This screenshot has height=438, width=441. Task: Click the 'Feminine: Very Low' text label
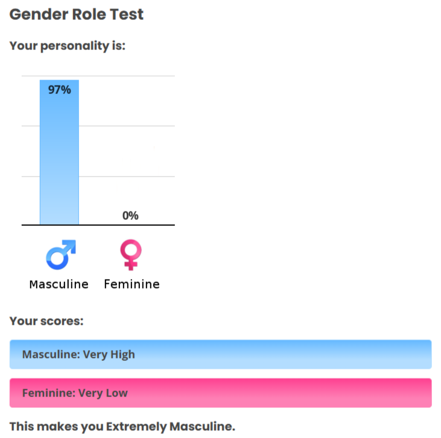point(75,393)
